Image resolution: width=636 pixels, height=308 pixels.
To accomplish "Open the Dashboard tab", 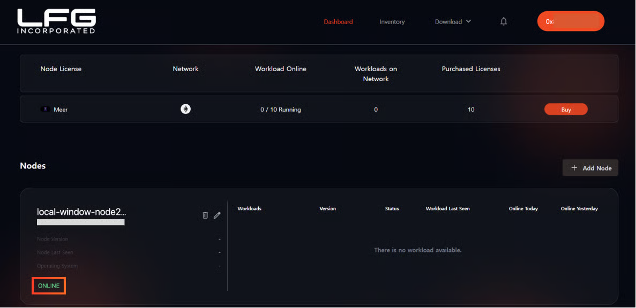I will (338, 22).
